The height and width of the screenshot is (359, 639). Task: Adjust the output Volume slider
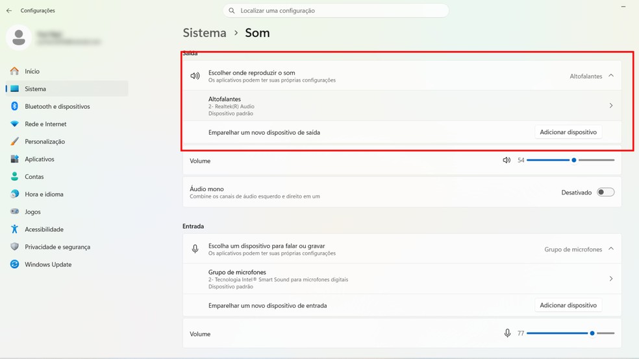point(570,160)
